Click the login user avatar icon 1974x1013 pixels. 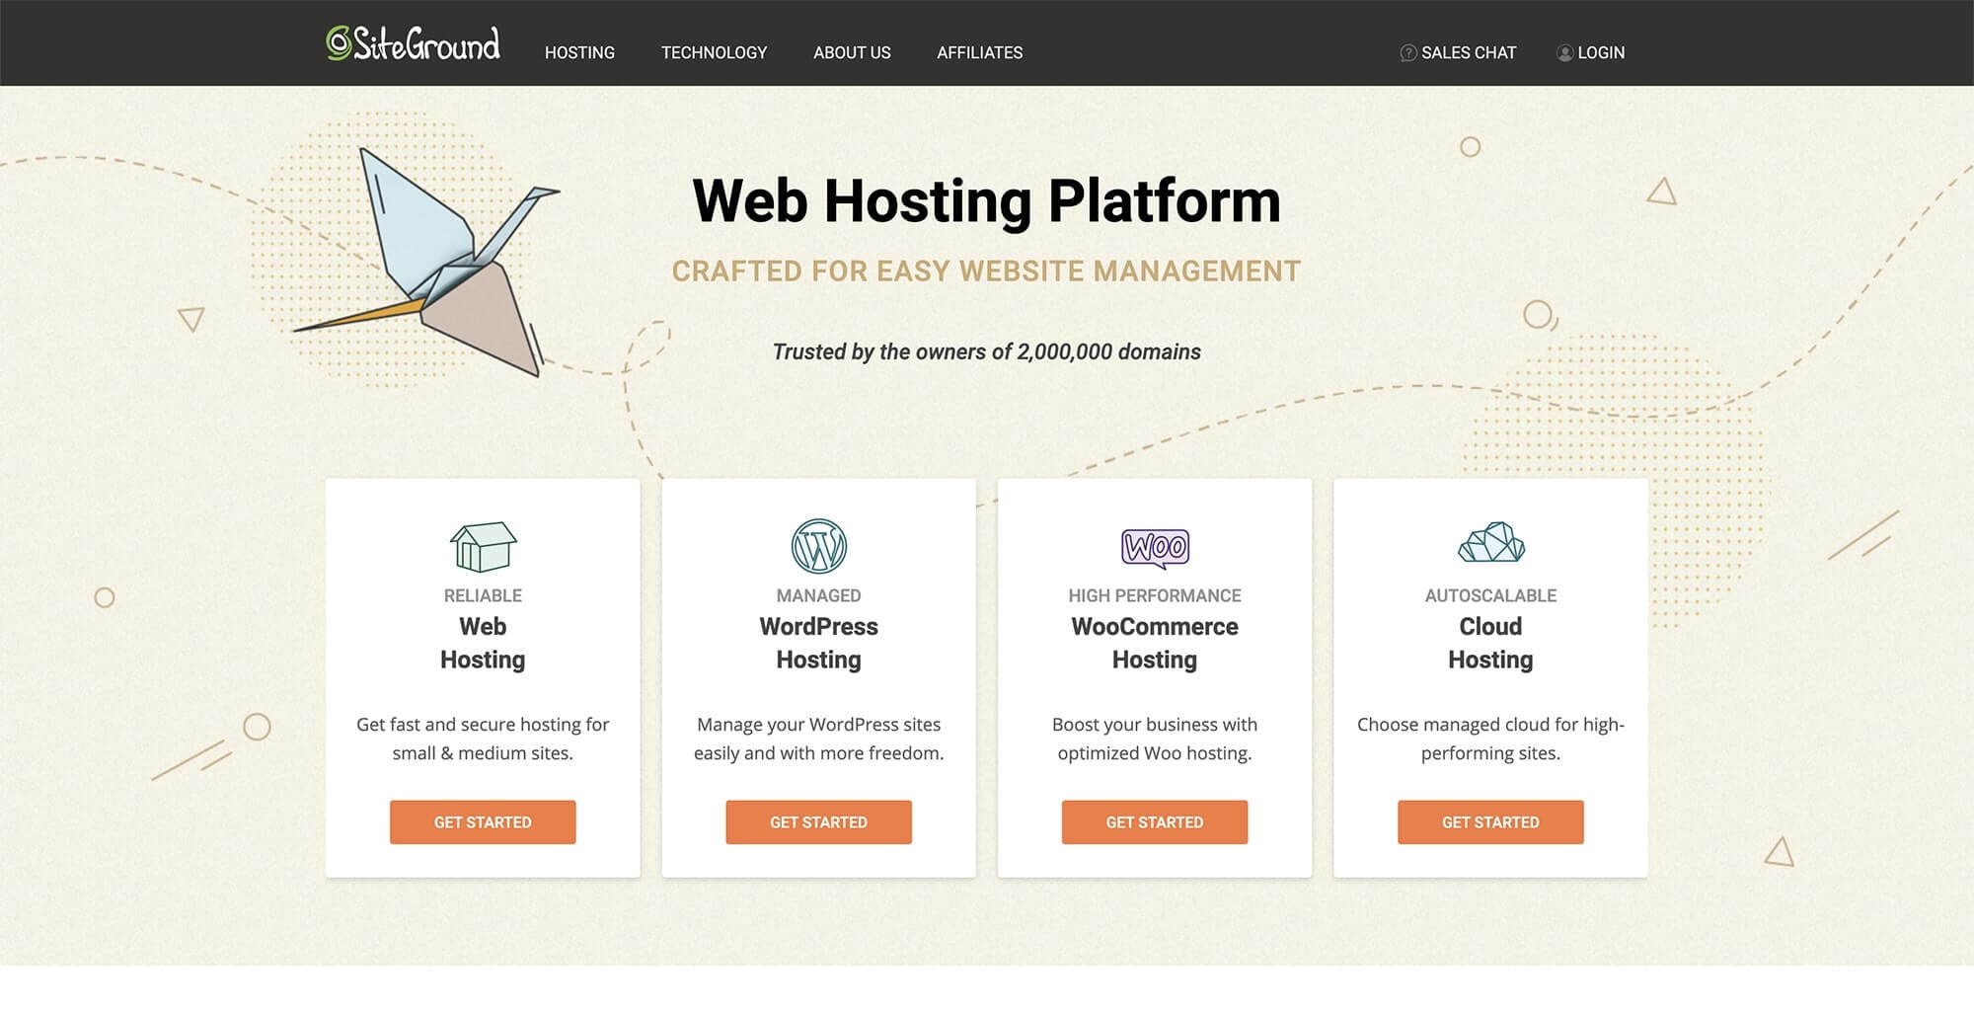point(1564,53)
